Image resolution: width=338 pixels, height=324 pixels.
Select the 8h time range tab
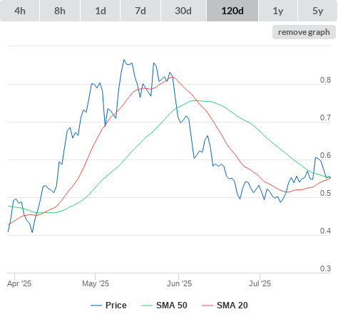click(x=60, y=11)
